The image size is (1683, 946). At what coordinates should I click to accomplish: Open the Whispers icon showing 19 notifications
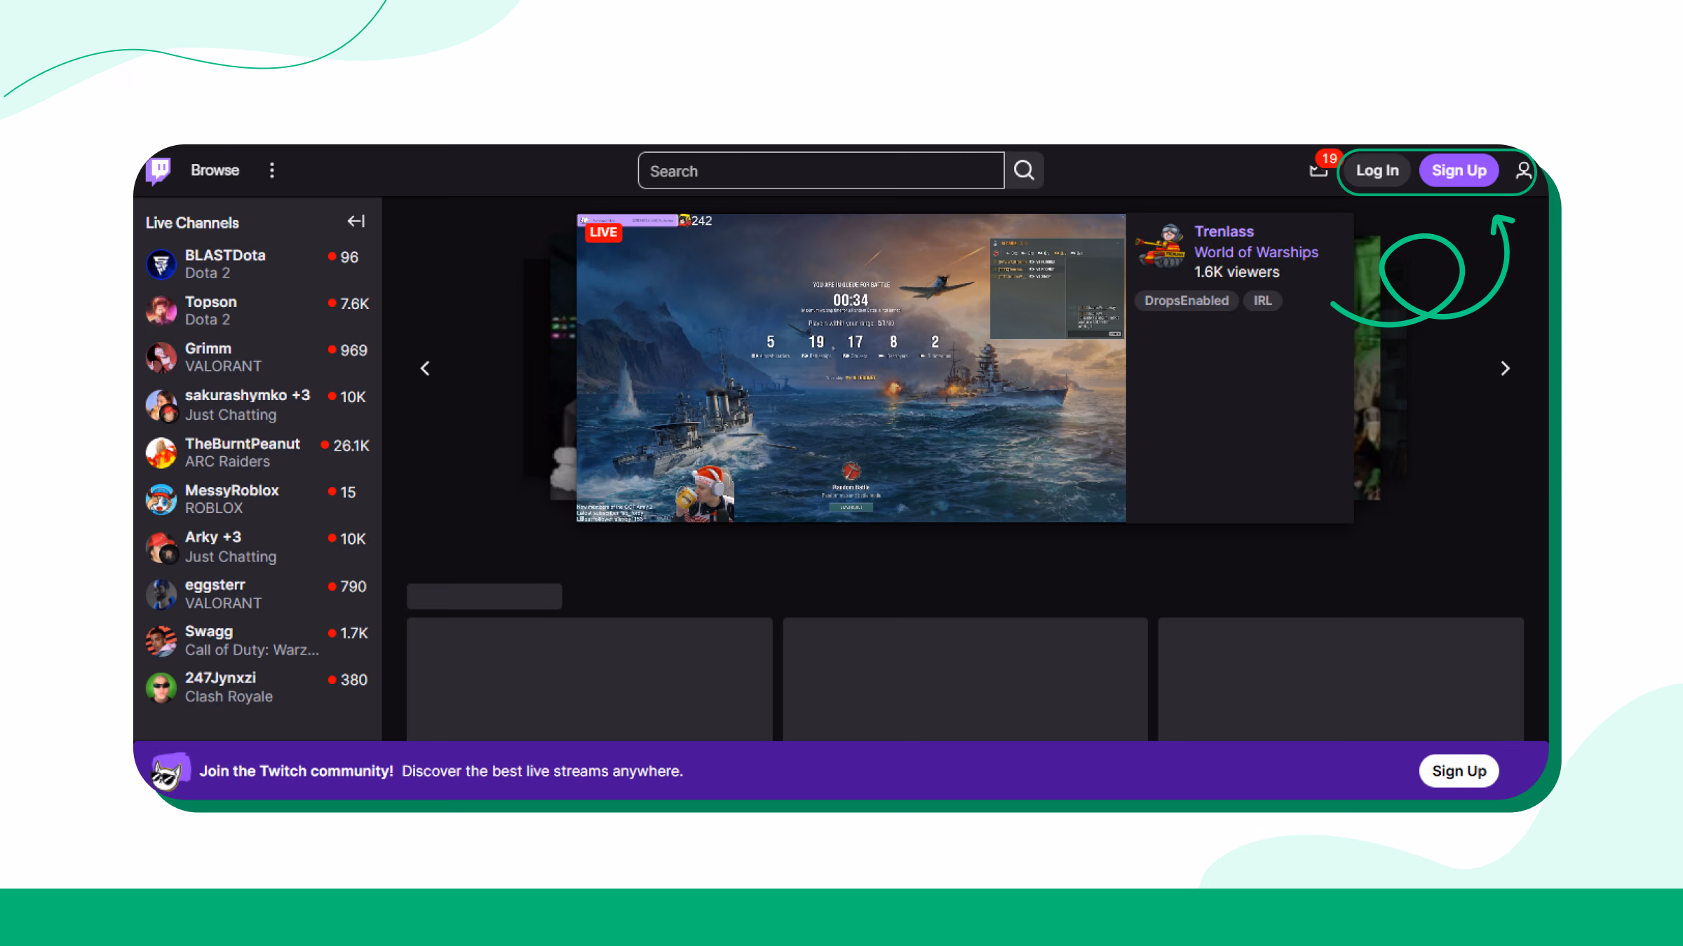click(x=1319, y=170)
